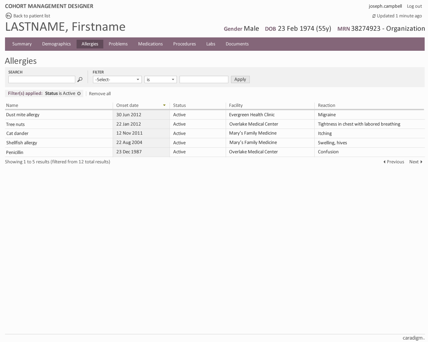The image size is (428, 342).
Task: Open the Labs tab
Action: coord(211,44)
